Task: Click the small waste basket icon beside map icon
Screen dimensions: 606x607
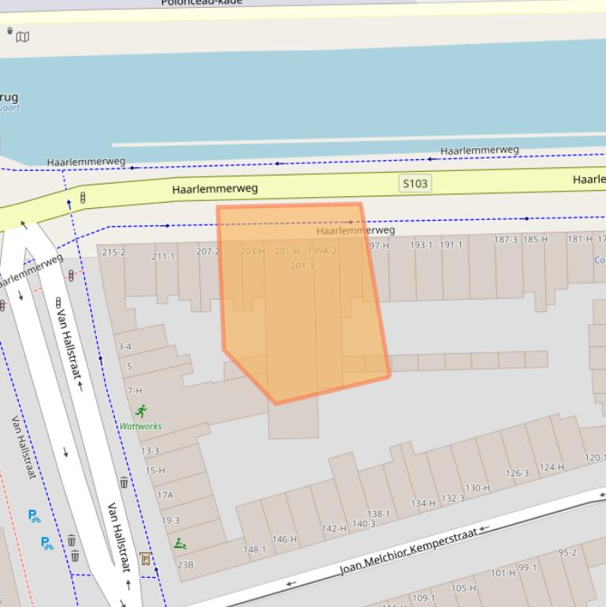Action: tap(10, 32)
